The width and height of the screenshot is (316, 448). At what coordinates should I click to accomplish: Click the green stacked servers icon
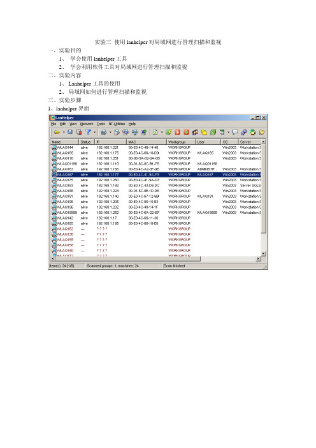[213, 132]
